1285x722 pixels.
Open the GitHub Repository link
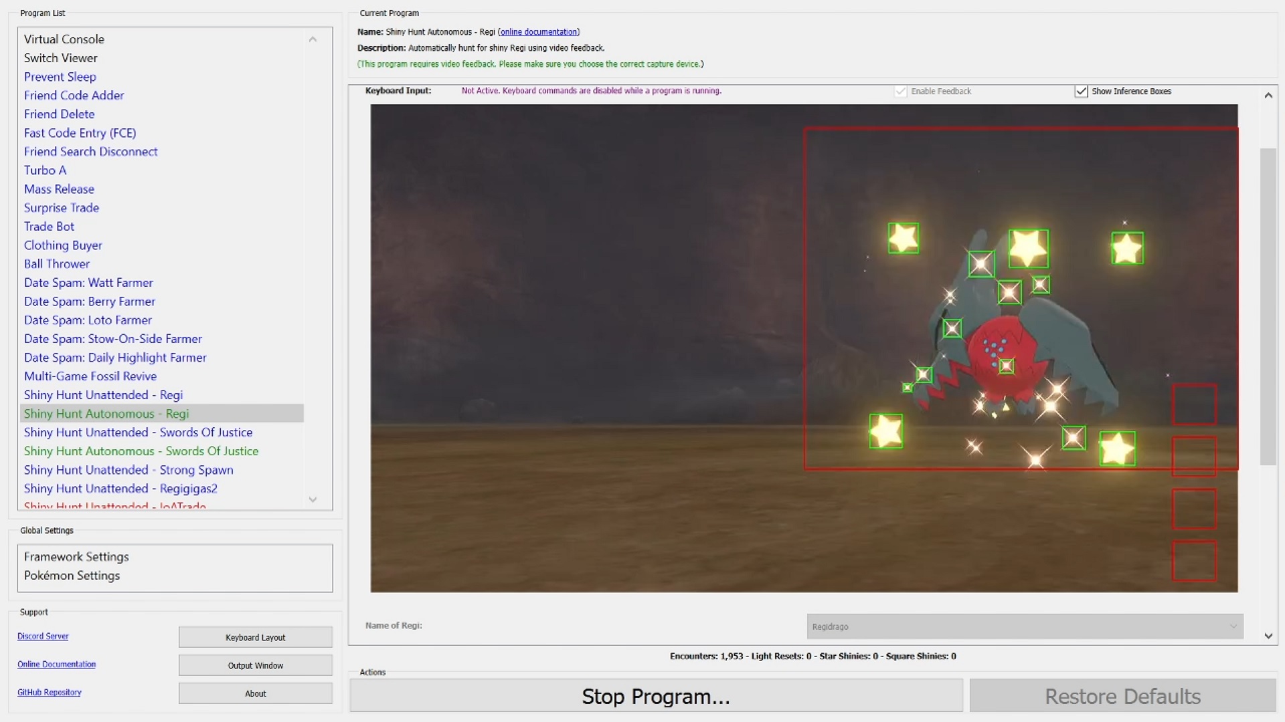pyautogui.click(x=50, y=693)
